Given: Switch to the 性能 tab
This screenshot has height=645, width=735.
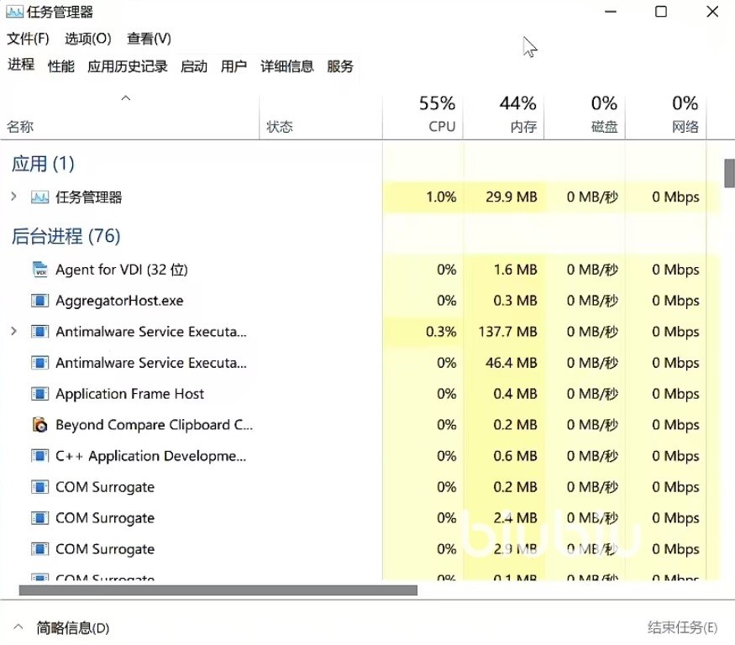Looking at the screenshot, I should pyautogui.click(x=60, y=66).
